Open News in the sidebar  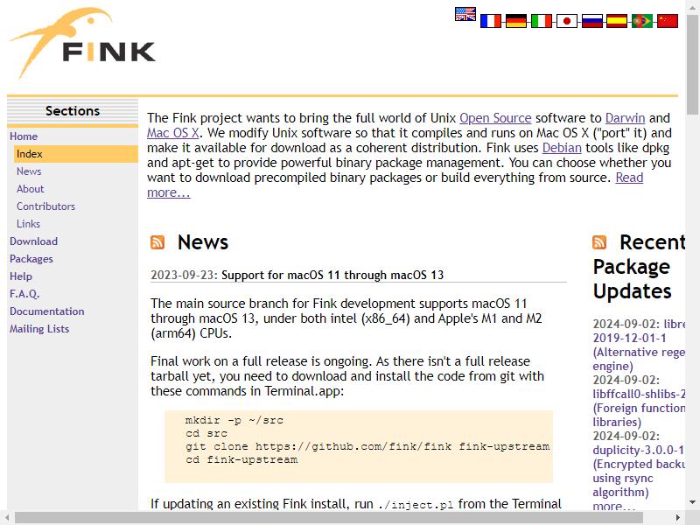coord(29,171)
